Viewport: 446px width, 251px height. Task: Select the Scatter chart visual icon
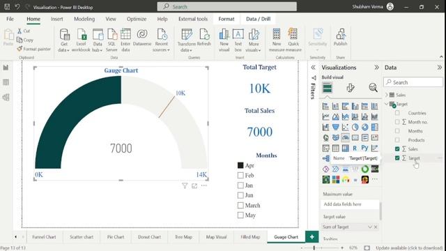click(x=346, y=127)
